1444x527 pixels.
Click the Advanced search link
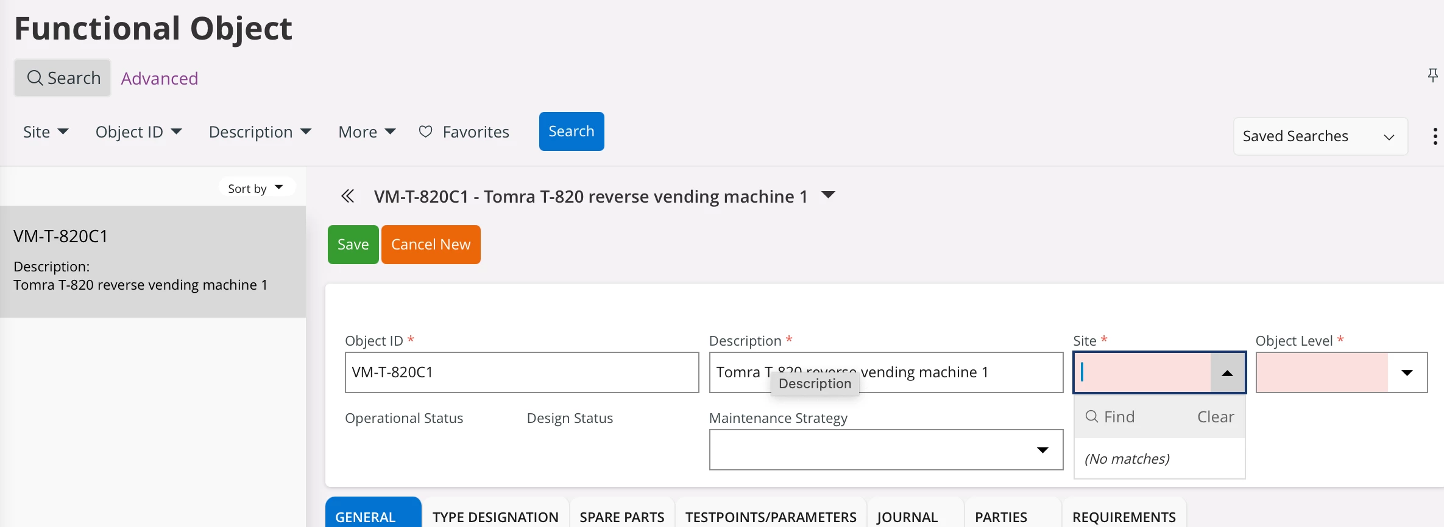tap(160, 79)
